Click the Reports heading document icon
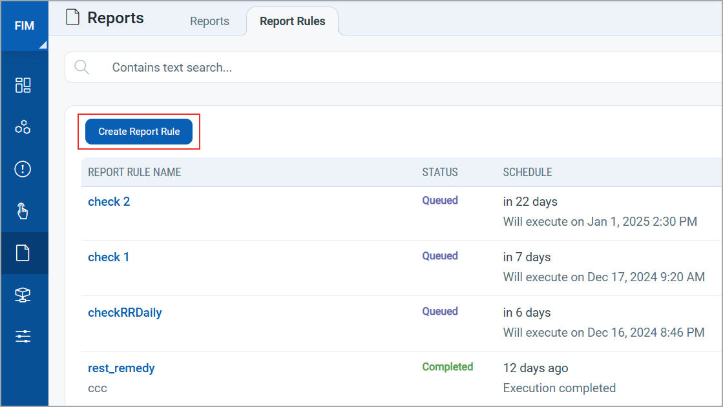 pos(72,17)
